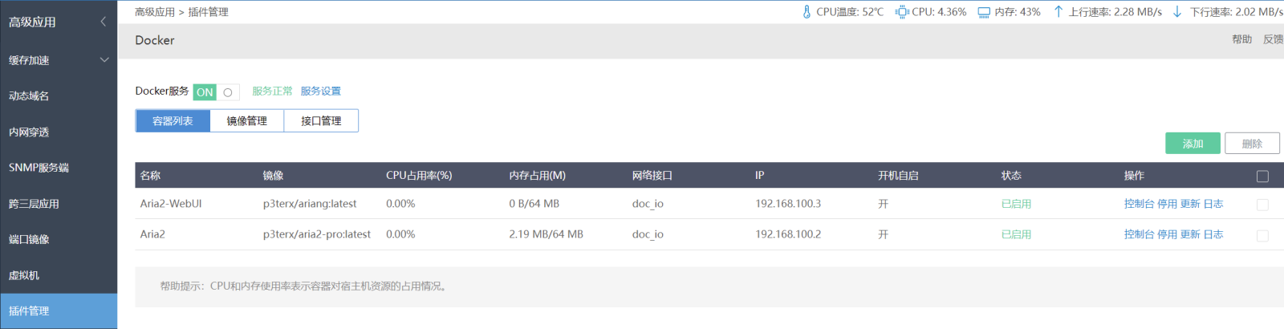This screenshot has width=1284, height=329.
Task: Check the Aria2 row checkbox
Action: coord(1262,235)
